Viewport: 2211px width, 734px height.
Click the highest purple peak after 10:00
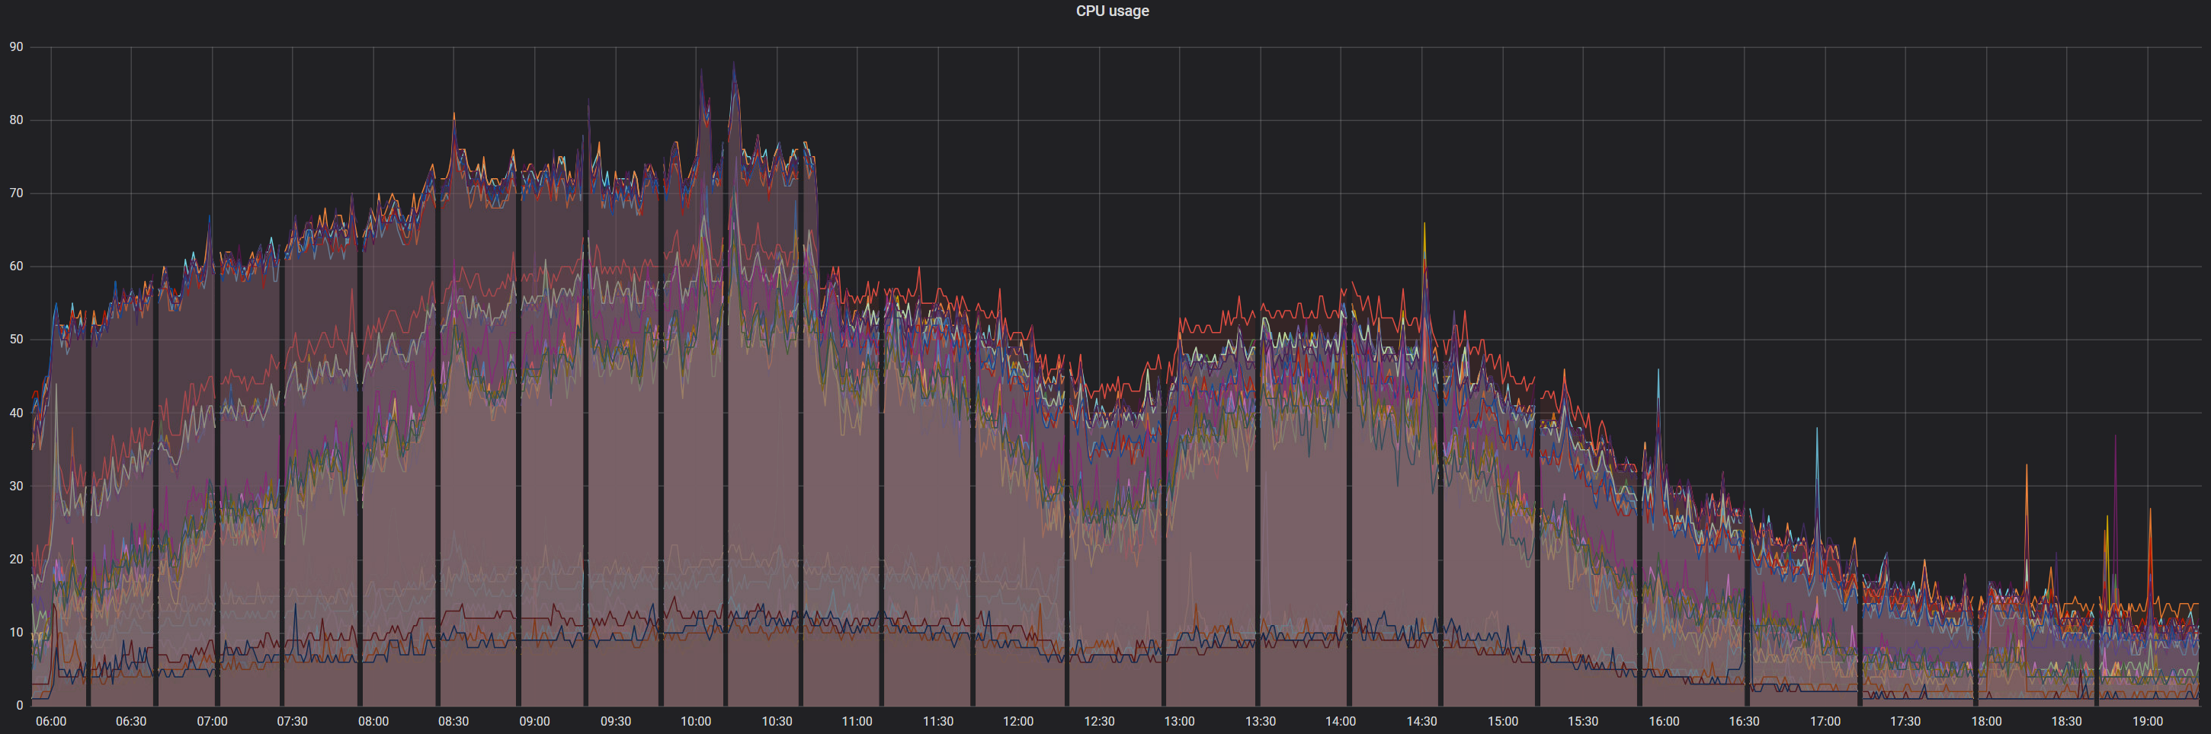coord(734,64)
